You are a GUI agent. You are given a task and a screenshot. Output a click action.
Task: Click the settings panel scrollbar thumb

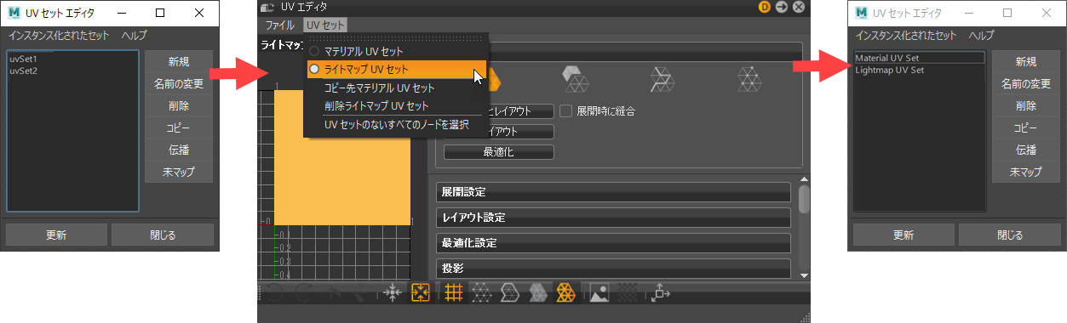(804, 200)
